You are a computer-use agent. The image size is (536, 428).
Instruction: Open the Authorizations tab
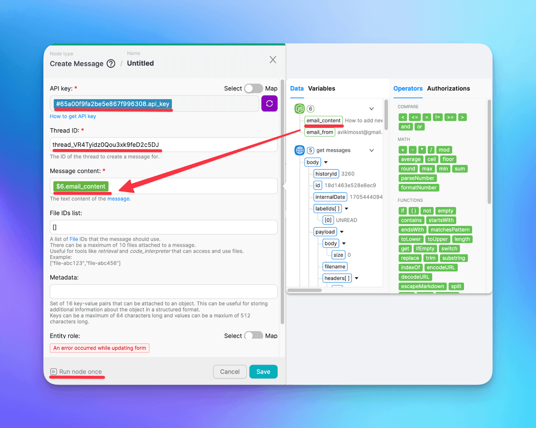coord(448,88)
